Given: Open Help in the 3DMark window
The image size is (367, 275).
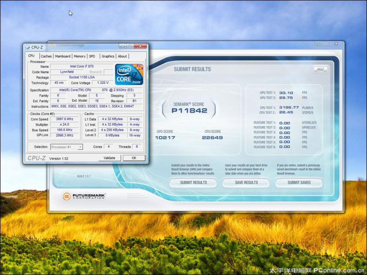Looking at the screenshot, I should [x=320, y=69].
